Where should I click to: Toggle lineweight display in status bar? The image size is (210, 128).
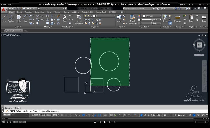(105, 115)
